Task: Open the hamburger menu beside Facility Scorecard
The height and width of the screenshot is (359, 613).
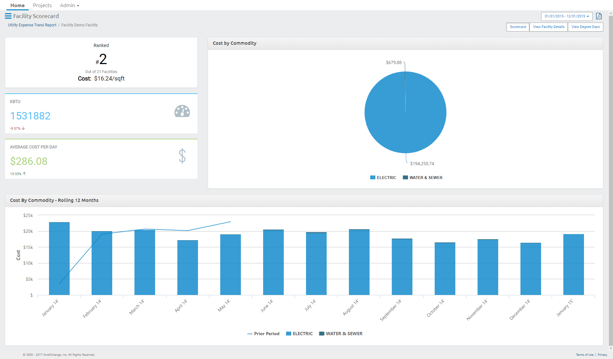Action: [x=8, y=16]
